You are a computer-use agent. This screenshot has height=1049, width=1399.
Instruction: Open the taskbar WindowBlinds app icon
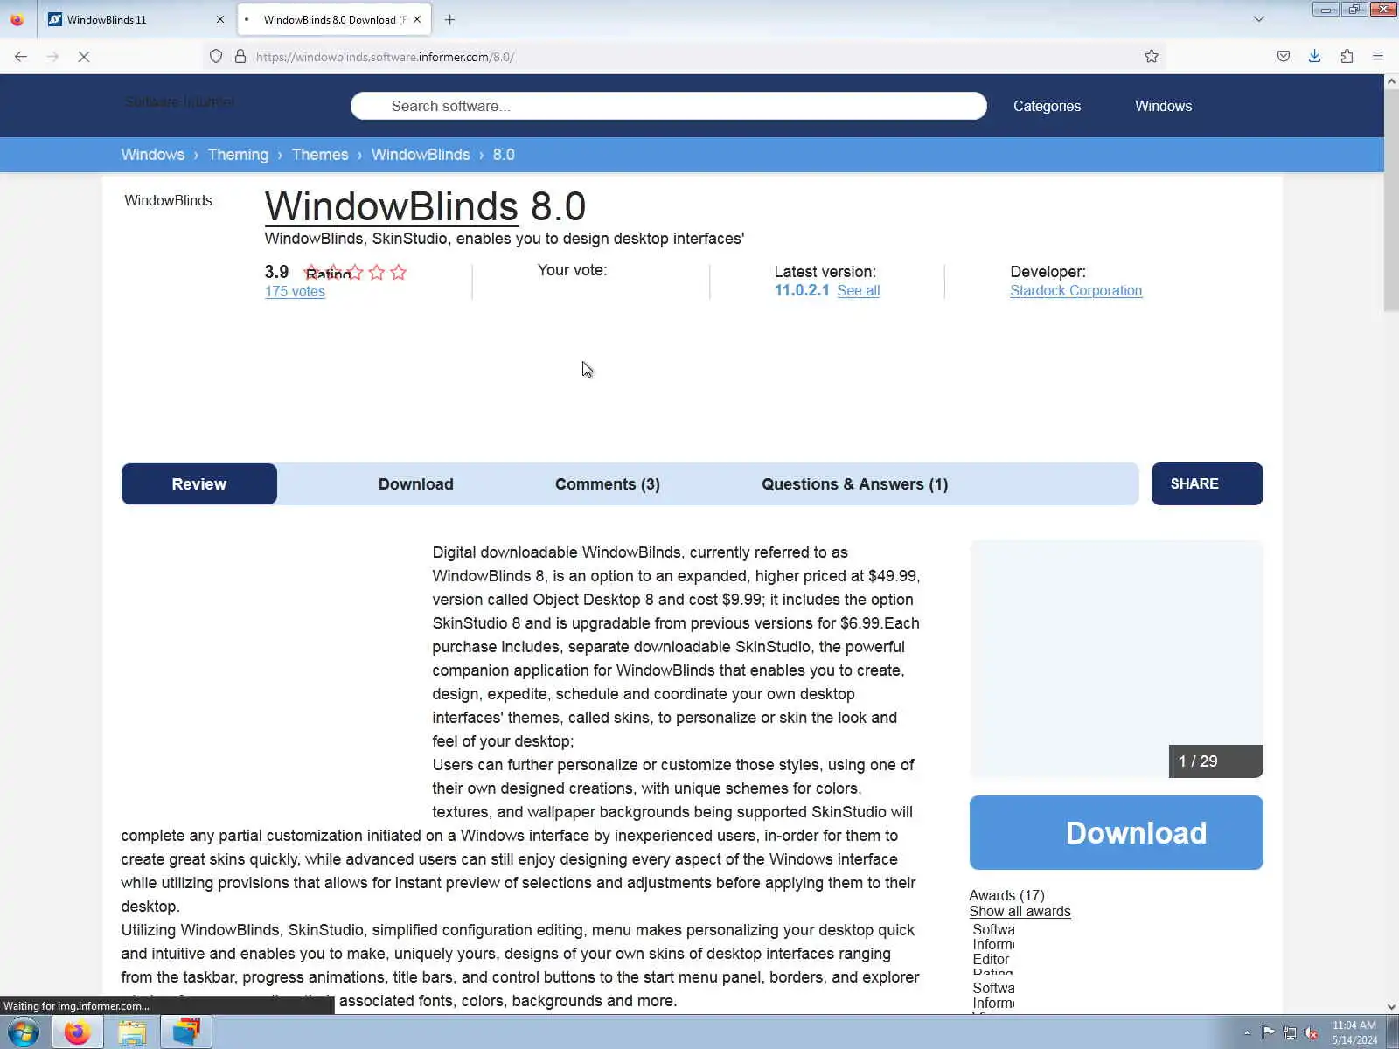pos(186,1032)
